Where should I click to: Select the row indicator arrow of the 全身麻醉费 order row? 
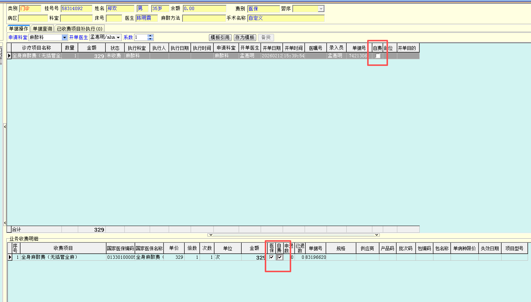(x=9, y=56)
